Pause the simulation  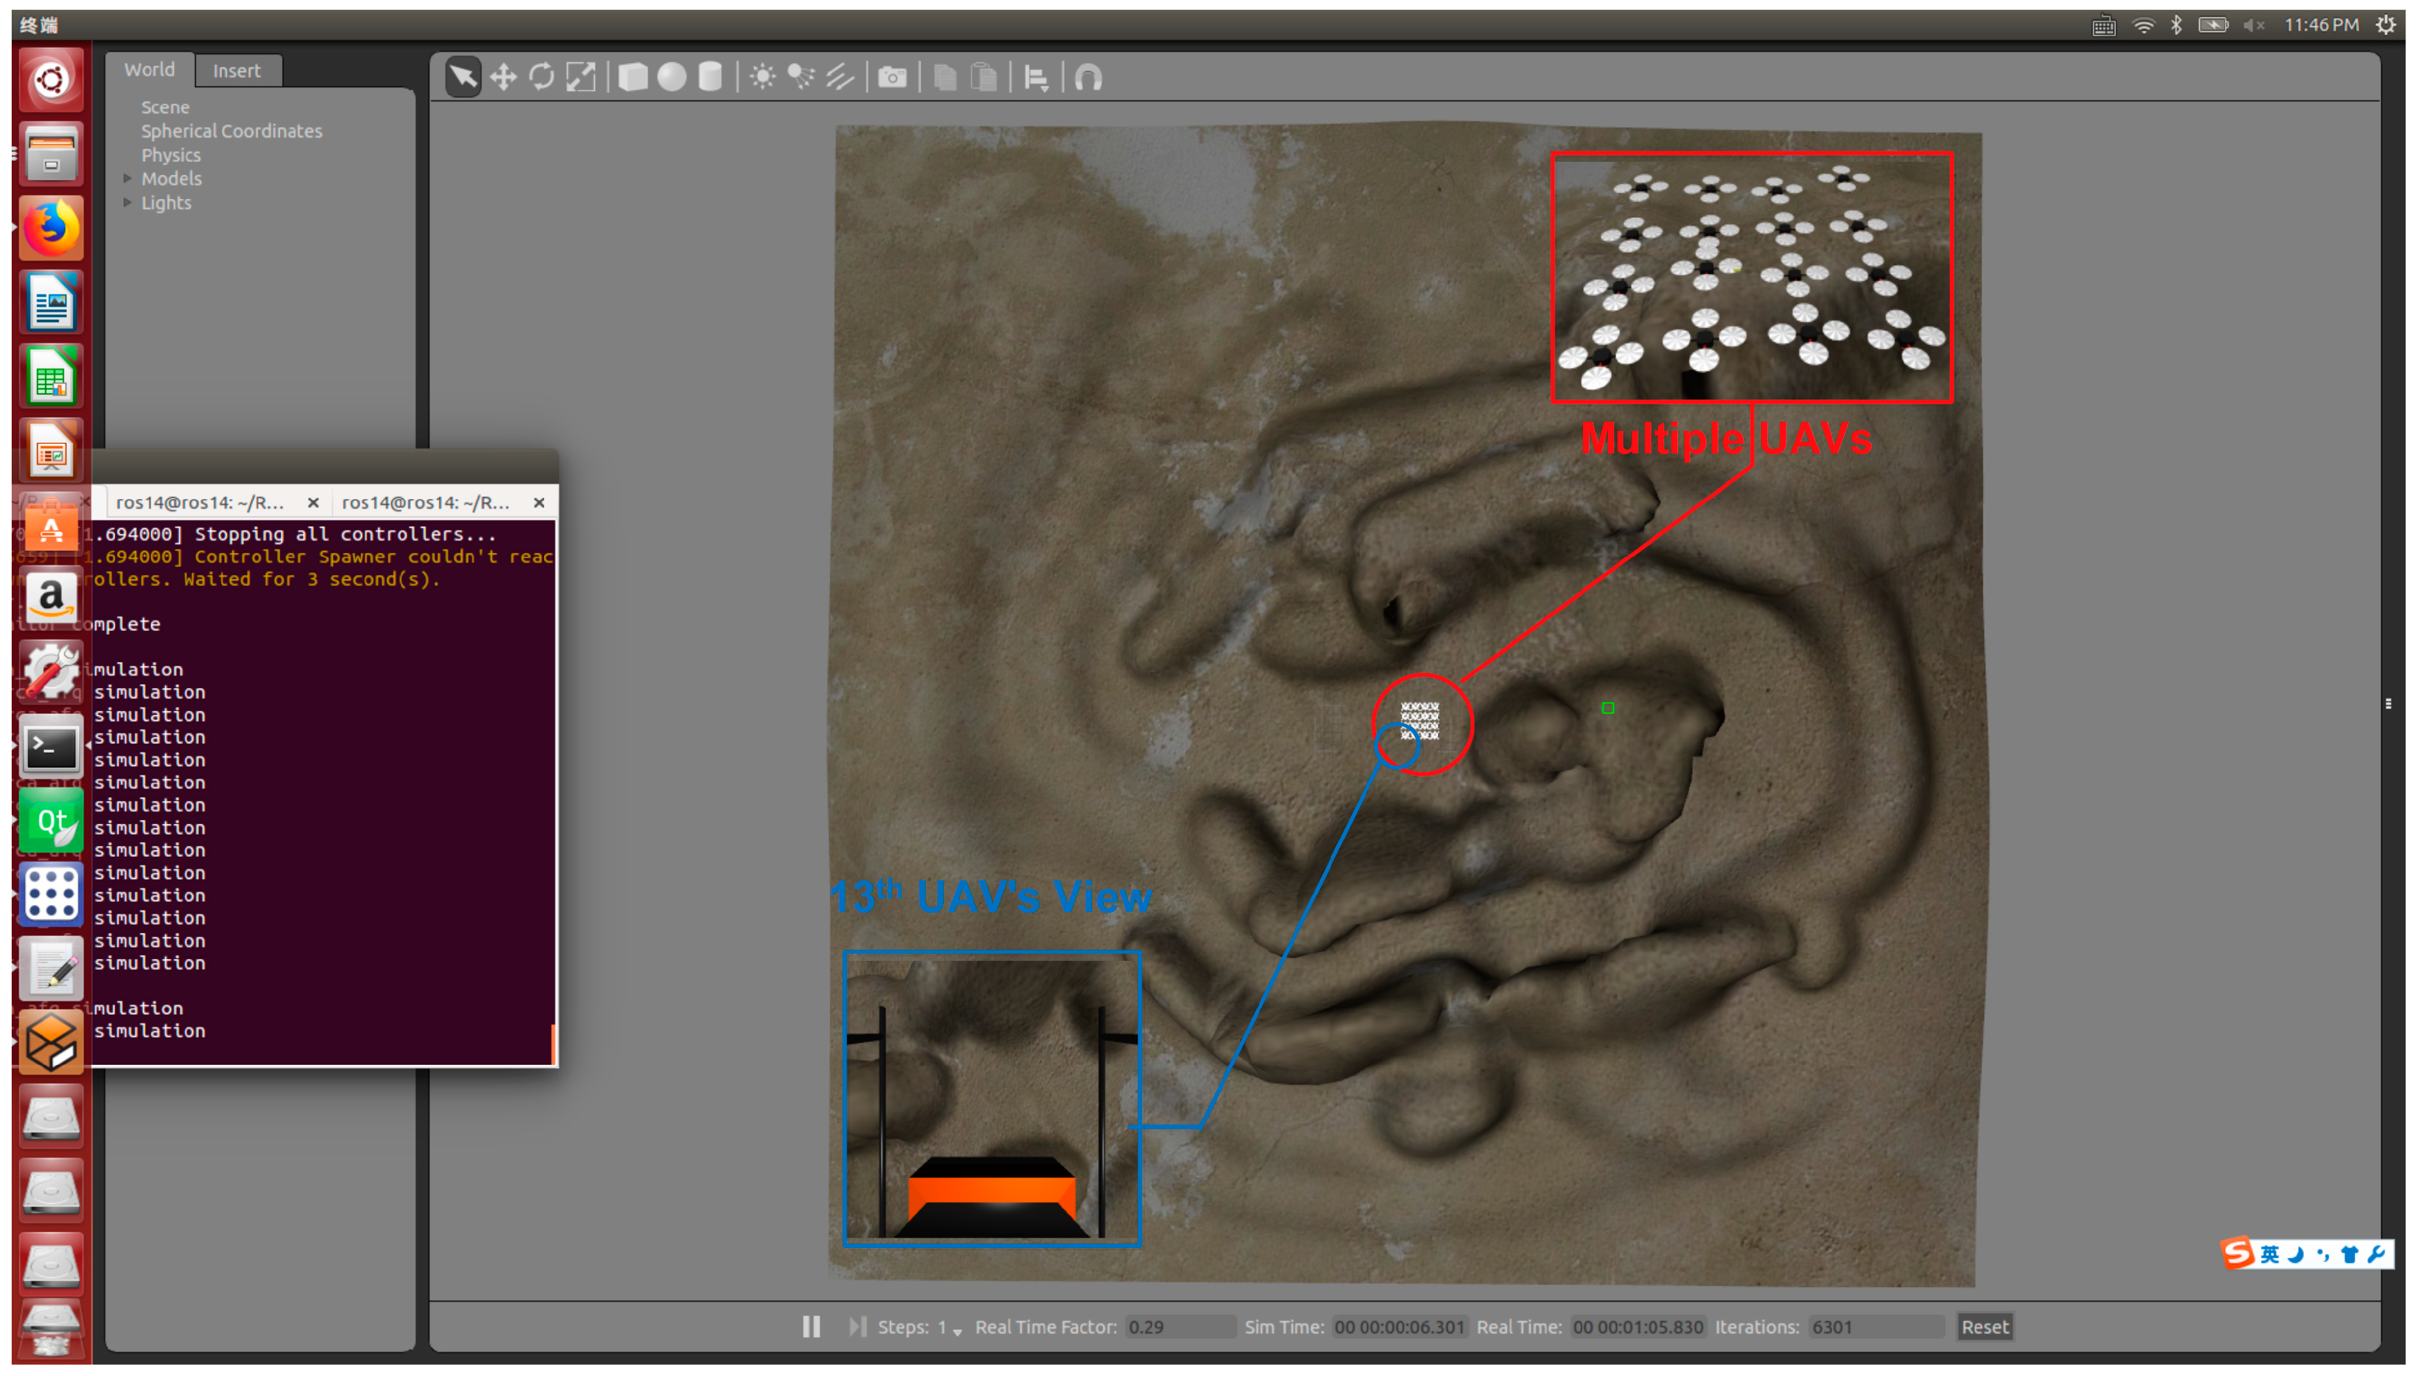811,1327
